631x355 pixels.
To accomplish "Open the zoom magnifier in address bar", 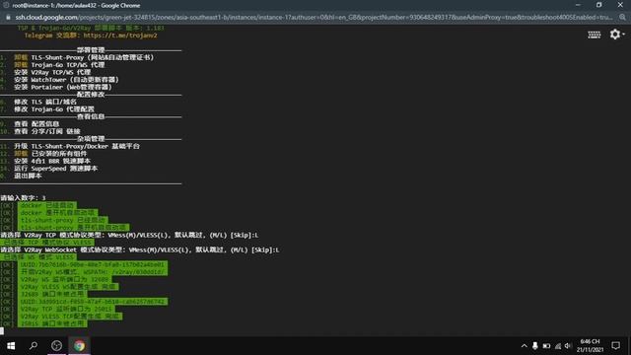I will 622,18.
